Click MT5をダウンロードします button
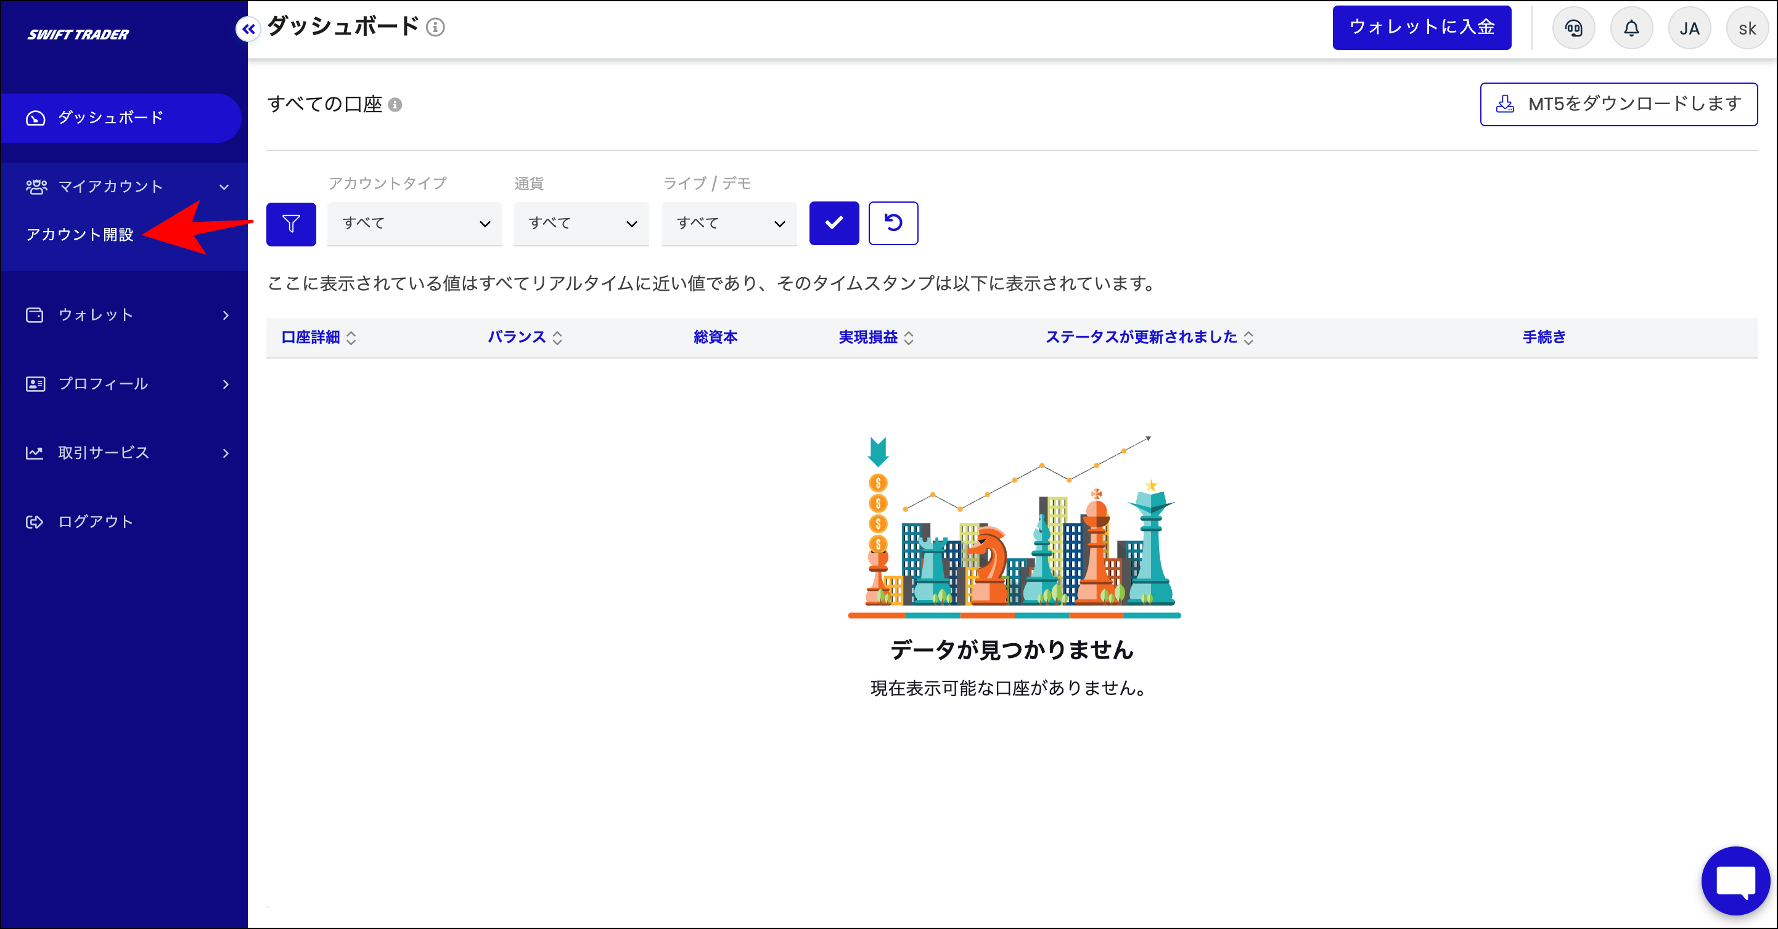The height and width of the screenshot is (929, 1778). 1618,104
